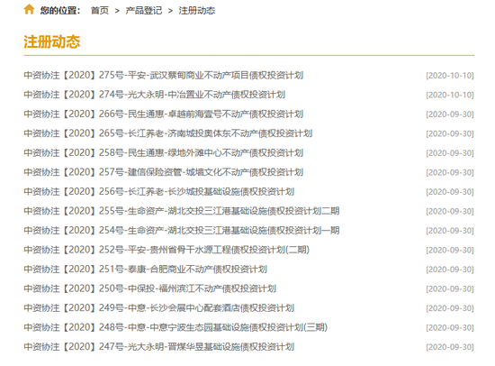The image size is (495, 366).
Task: Open 产品登记 breadcrumb link
Action: click(144, 11)
